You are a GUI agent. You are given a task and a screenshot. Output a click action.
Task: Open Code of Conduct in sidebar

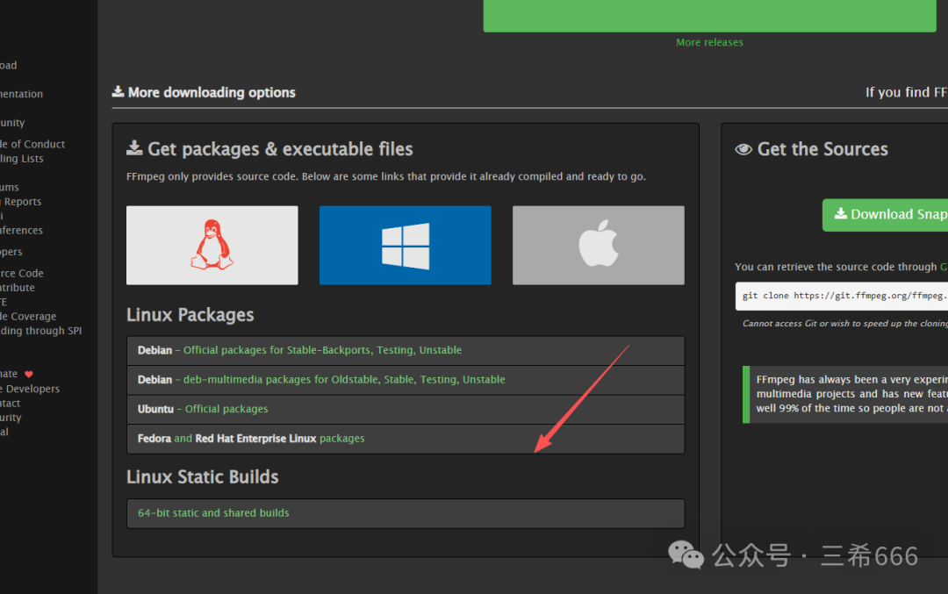33,144
